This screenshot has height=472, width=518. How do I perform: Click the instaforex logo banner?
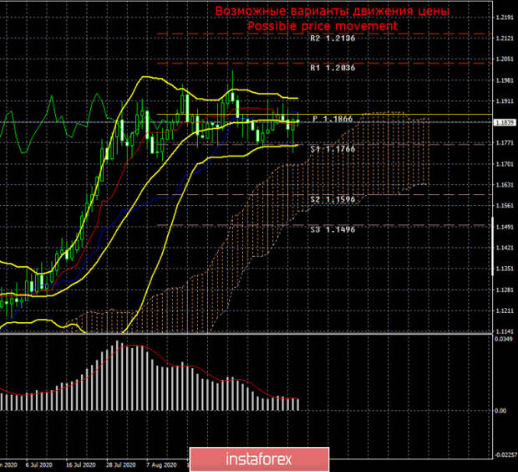259,459
